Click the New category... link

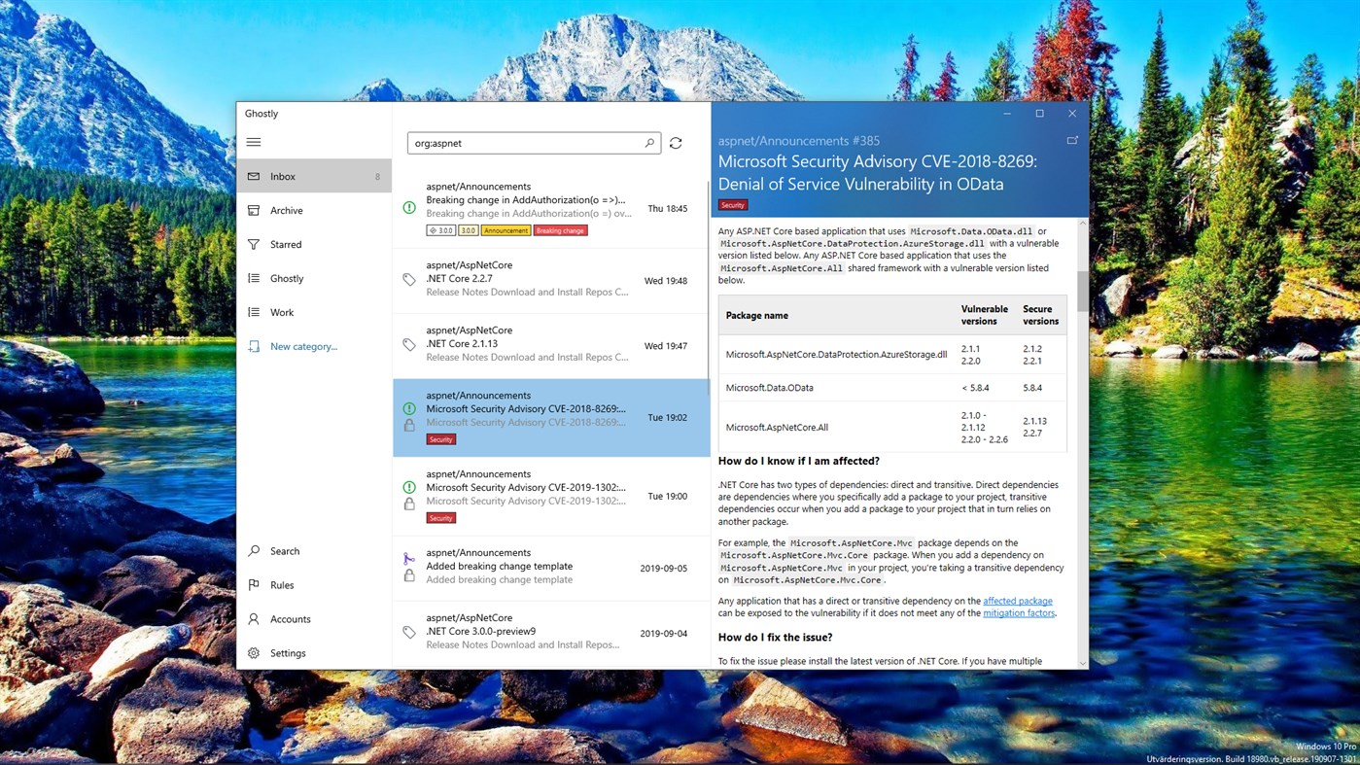tap(303, 346)
